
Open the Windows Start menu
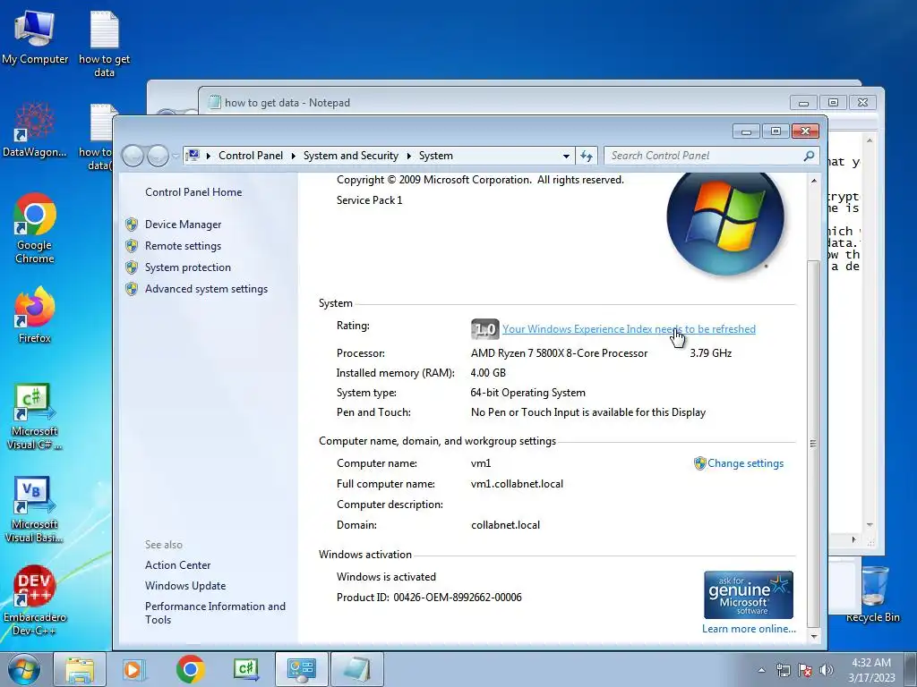click(24, 669)
